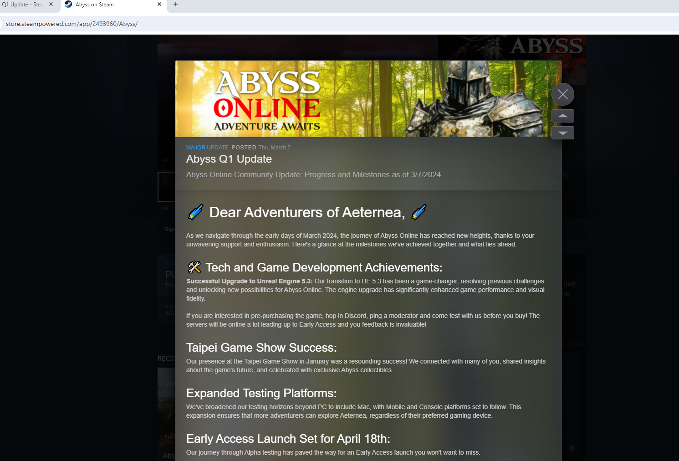This screenshot has width=679, height=461.
Task: Close the Q1 Update browser tab
Action: [x=51, y=4]
